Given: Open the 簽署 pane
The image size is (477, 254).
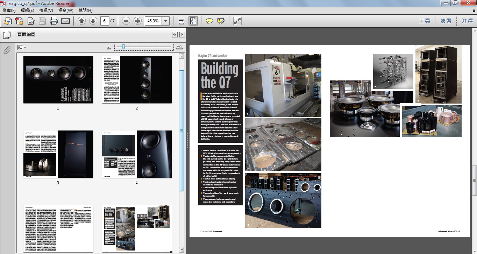Looking at the screenshot, I should click(446, 21).
